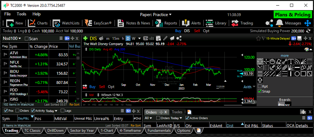Select the daily D timeframe button

128,38
